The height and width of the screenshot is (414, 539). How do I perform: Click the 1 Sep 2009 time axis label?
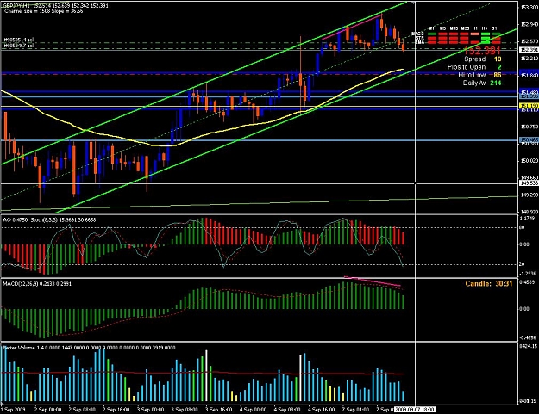pyautogui.click(x=13, y=410)
